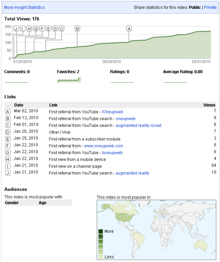Click marker B on the views chart
This screenshot has width=220, height=262.
tap(77, 29)
